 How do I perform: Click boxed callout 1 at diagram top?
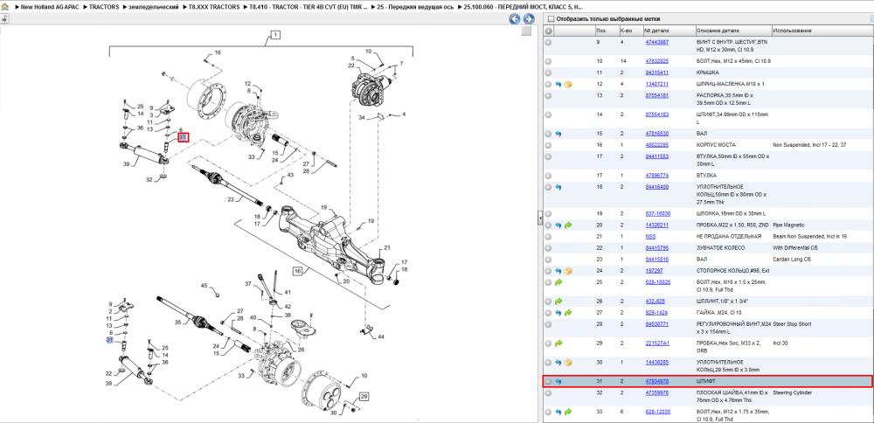coord(274,35)
